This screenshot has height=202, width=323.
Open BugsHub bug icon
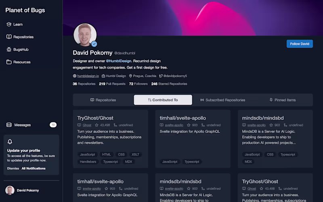(x=9, y=49)
